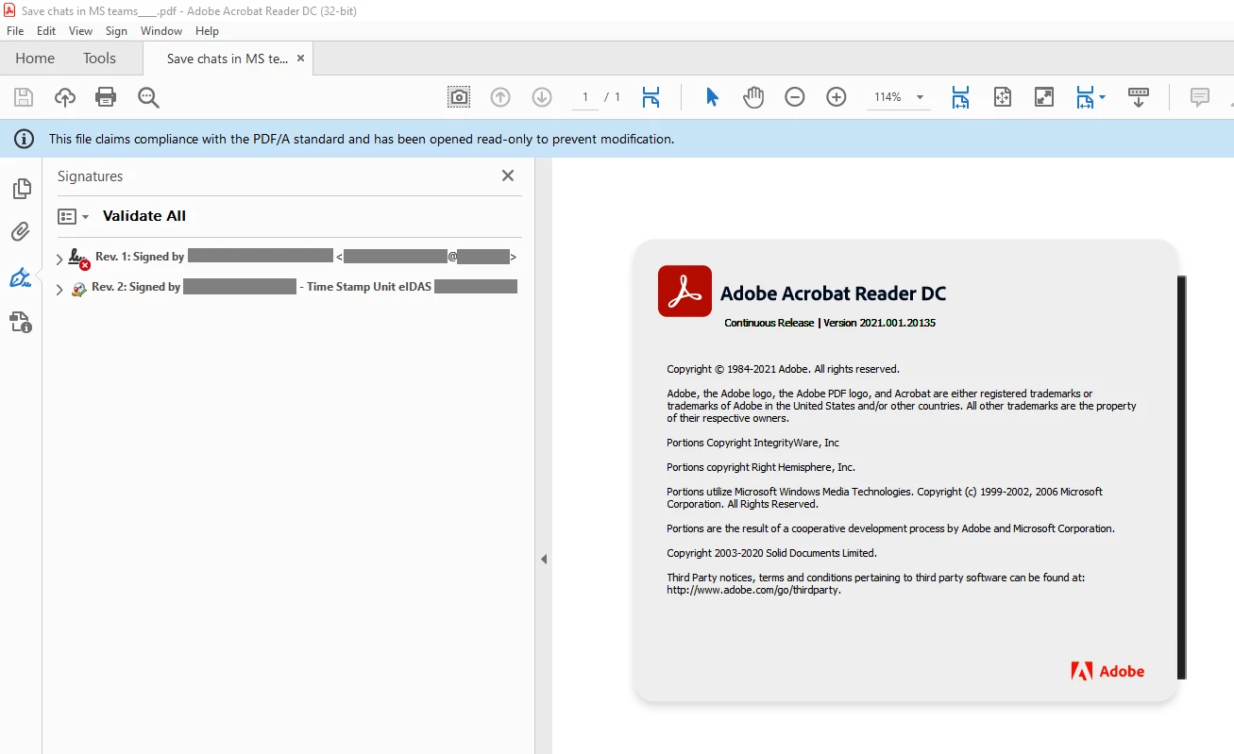This screenshot has width=1234, height=754.
Task: Click the http://www.adobe.com/go/thirdparty text
Action: click(x=753, y=590)
